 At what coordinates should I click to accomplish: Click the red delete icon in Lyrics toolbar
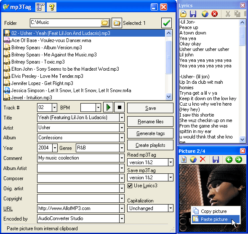(x=214, y=14)
